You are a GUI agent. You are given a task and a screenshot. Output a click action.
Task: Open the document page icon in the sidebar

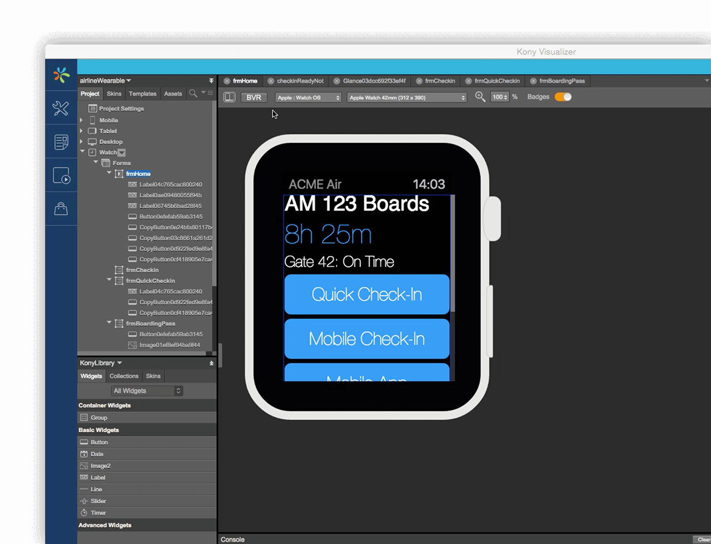pyautogui.click(x=61, y=142)
